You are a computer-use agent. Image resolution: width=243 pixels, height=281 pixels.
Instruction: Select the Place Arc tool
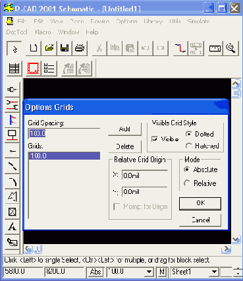[13, 181]
